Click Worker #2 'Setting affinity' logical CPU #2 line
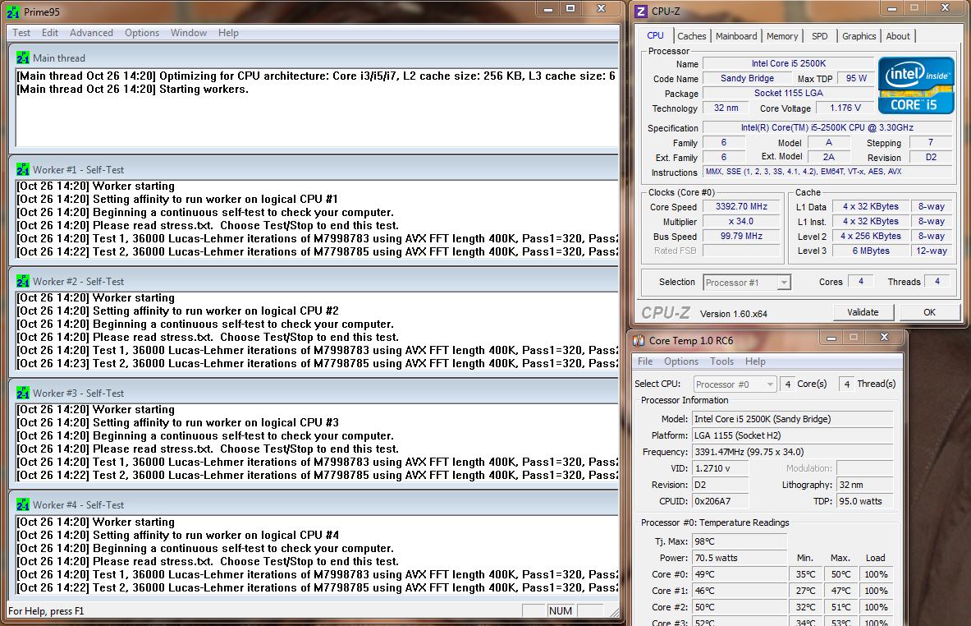This screenshot has height=626, width=971. point(178,311)
